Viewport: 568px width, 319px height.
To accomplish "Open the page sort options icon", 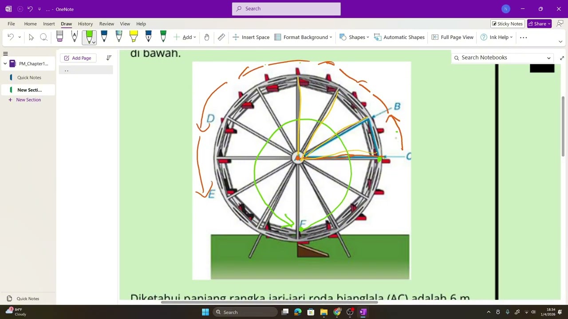I will click(109, 58).
